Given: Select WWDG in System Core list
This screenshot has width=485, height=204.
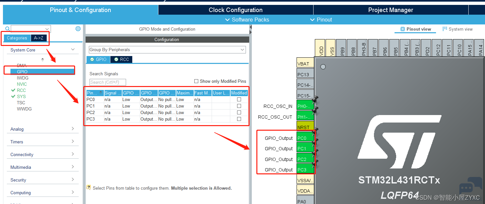Looking at the screenshot, I should point(24,109).
